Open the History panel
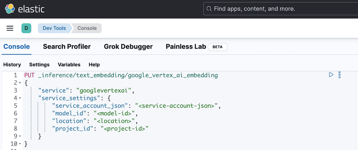The height and width of the screenshot is (150, 358). (x=12, y=65)
